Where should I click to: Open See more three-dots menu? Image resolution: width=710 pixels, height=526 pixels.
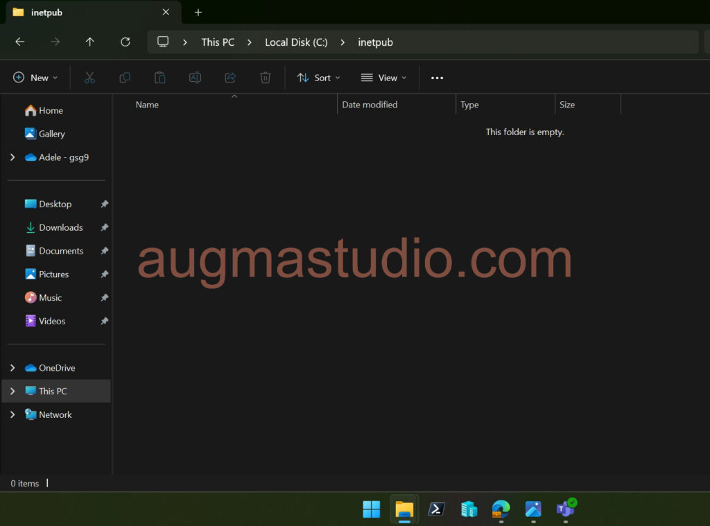(x=437, y=78)
